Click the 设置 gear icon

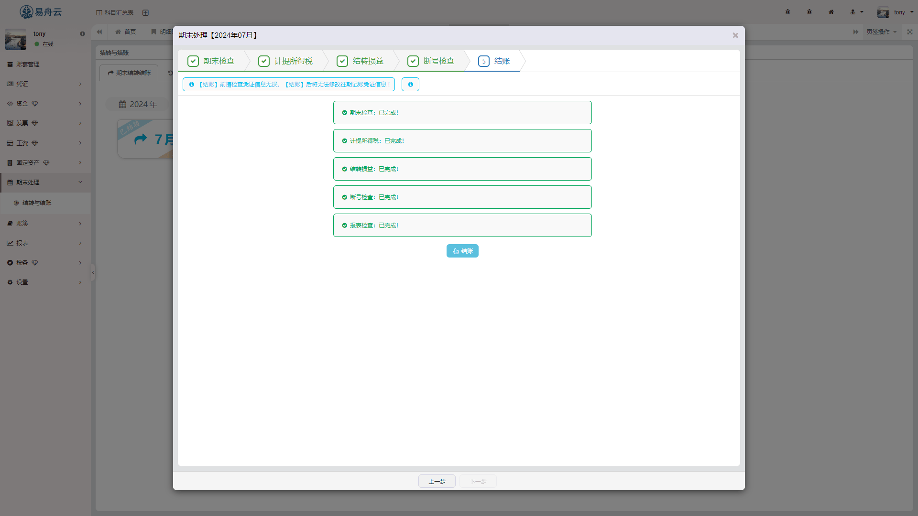(x=10, y=282)
